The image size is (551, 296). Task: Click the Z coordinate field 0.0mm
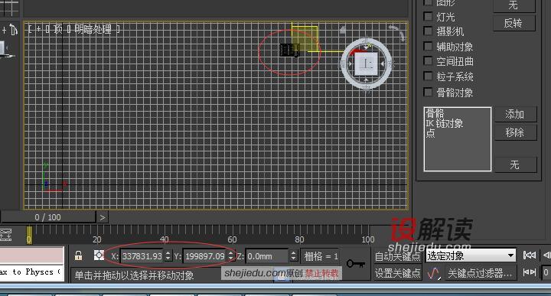pos(267,256)
